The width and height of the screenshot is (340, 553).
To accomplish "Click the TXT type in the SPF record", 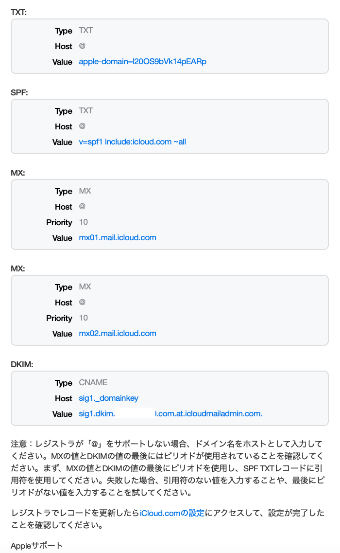I will 86,111.
